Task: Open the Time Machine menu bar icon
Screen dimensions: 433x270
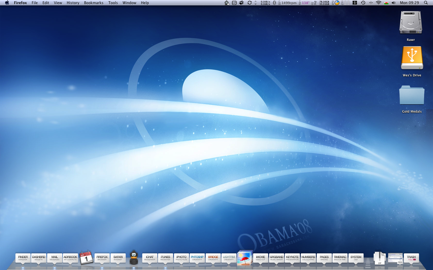Action: click(x=363, y=3)
